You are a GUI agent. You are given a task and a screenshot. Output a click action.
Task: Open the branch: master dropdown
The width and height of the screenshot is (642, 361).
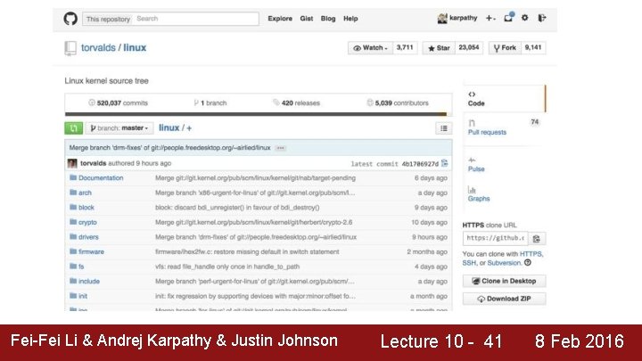[x=119, y=128]
